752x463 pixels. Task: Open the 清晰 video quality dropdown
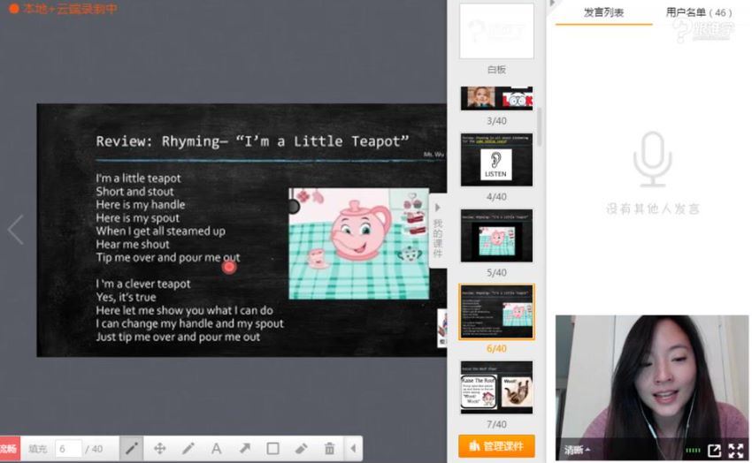coord(577,450)
